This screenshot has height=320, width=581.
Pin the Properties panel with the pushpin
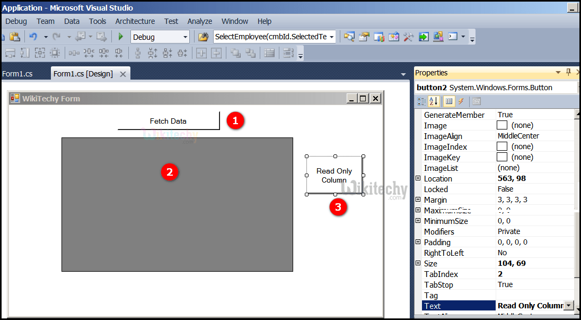568,72
